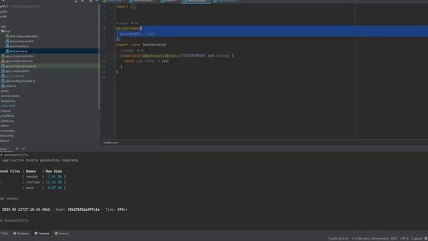Open app.component.ts from project tree
The image size is (428, 241).
tap(17, 71)
